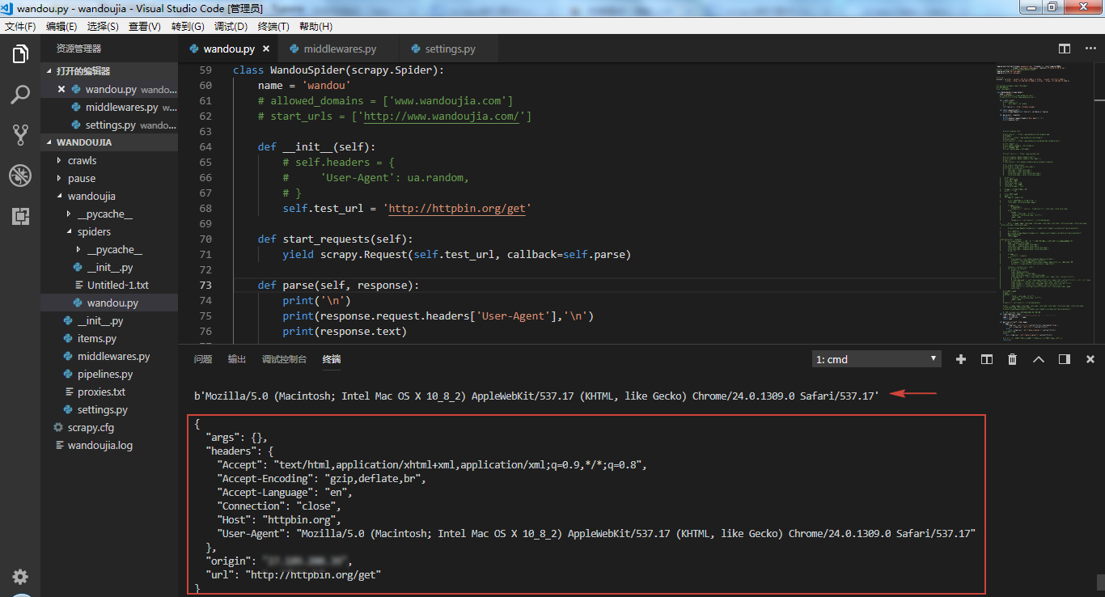
Task: Open settings.py in the file tree
Action: (x=109, y=409)
